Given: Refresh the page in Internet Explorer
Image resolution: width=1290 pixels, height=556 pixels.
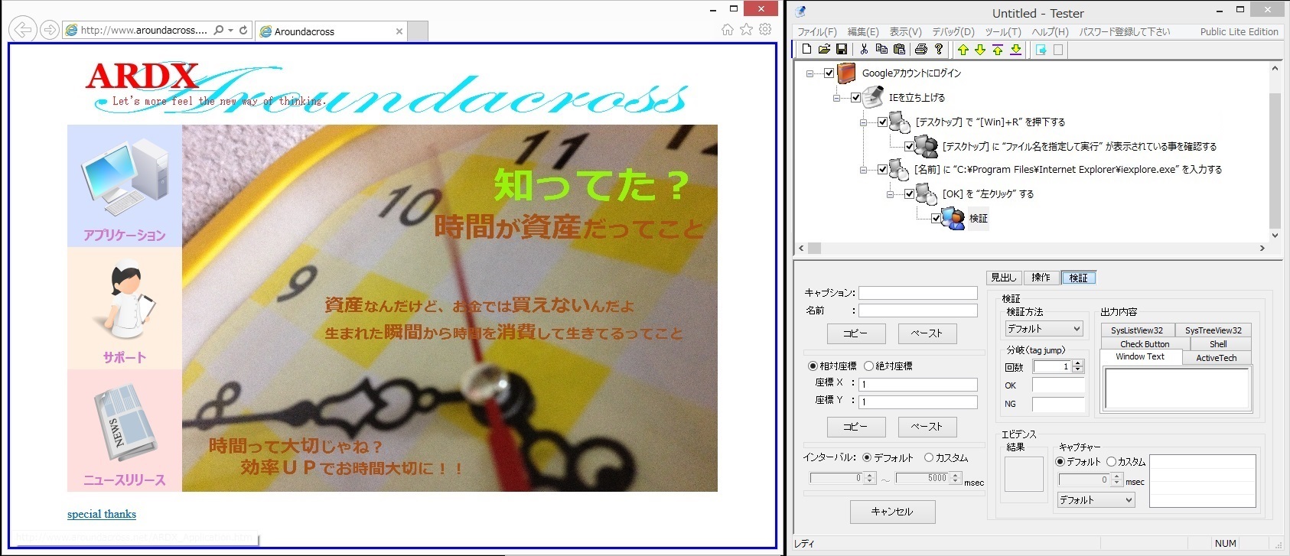Looking at the screenshot, I should coord(243,31).
